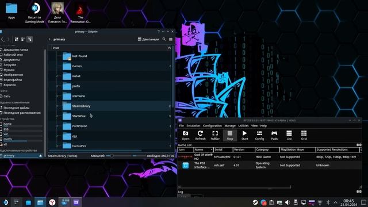The height and width of the screenshot is (207, 368).
Task: Go back in Dolphin navigation
Action: (x=2, y=40)
